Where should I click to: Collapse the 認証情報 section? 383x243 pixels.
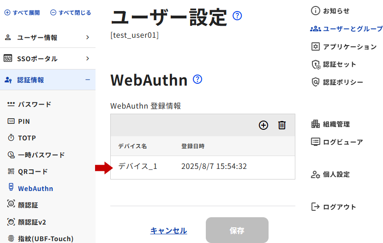click(x=47, y=80)
